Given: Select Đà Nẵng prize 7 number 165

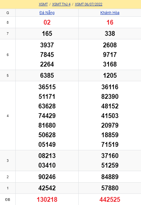Looking at the screenshot, I should [47, 34].
